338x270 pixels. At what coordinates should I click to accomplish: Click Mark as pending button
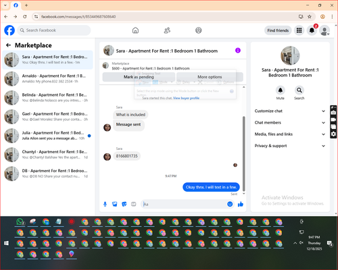tap(139, 77)
